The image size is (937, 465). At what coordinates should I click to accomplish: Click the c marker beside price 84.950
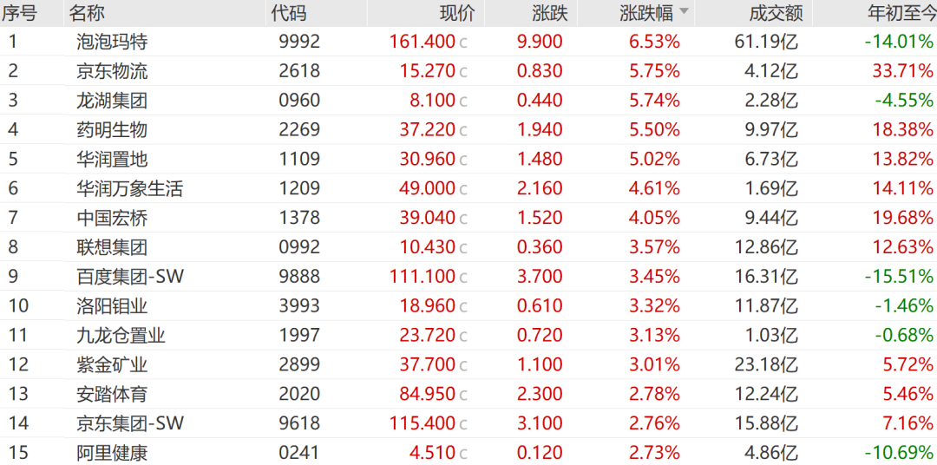(463, 395)
